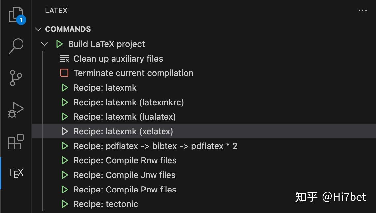
Task: Start the Compile Rnw files recipe icon
Action: 64,160
